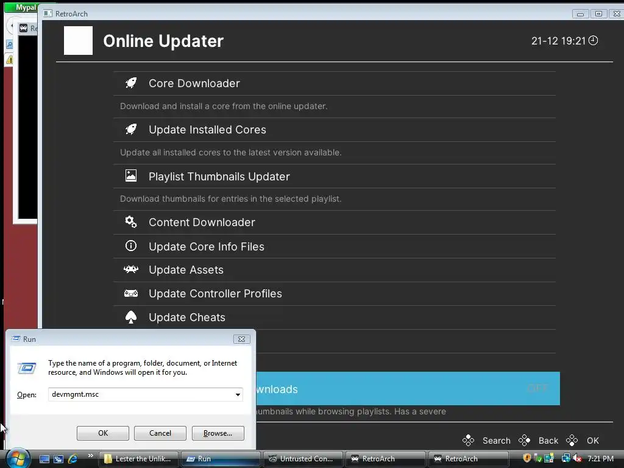Click the Update Assets invader icon

point(131,269)
